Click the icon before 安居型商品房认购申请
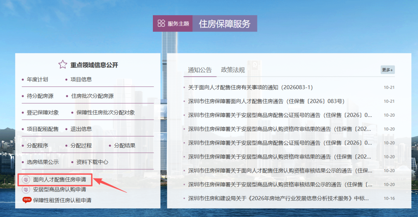Screen dimensions: 418x217 [x=26, y=189]
